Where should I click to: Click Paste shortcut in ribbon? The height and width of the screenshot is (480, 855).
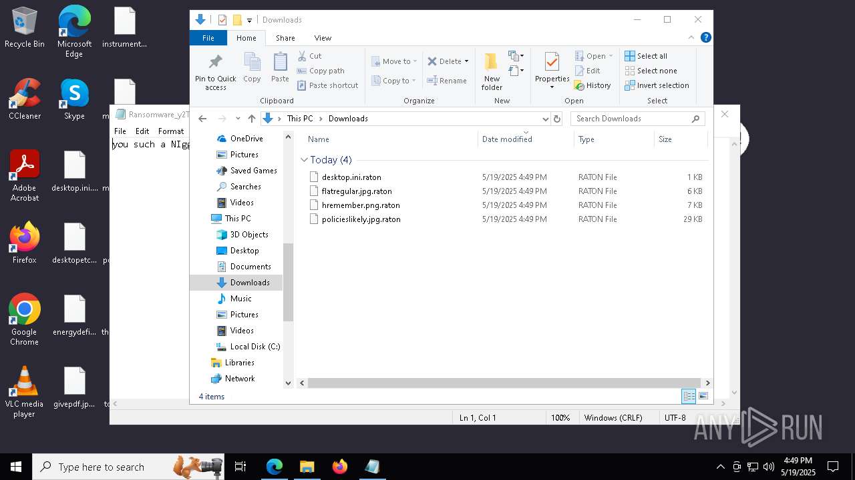point(328,85)
